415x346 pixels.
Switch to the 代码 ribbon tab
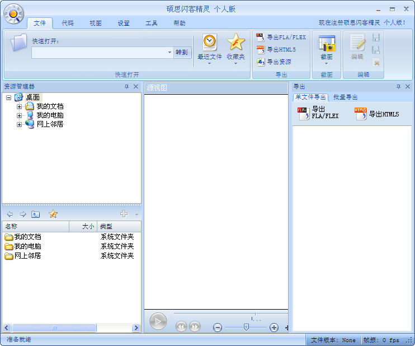pyautogui.click(x=68, y=23)
